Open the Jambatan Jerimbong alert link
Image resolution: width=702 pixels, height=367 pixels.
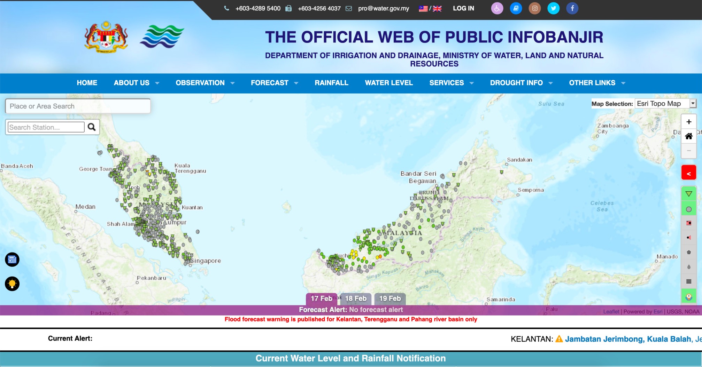(604, 339)
